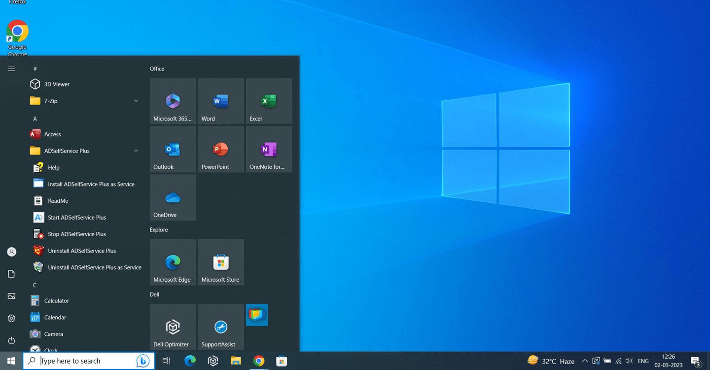
Task: Click the taskbar search box
Action: (x=84, y=361)
